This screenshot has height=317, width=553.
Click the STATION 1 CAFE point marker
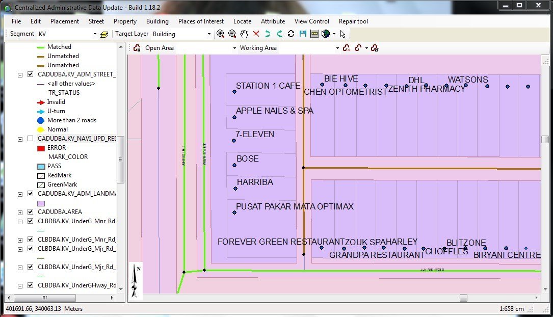(234, 92)
